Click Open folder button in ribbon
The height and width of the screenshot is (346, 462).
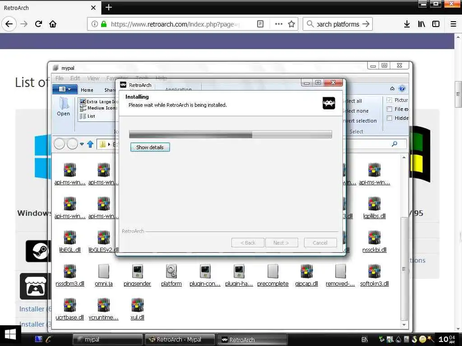(x=63, y=106)
